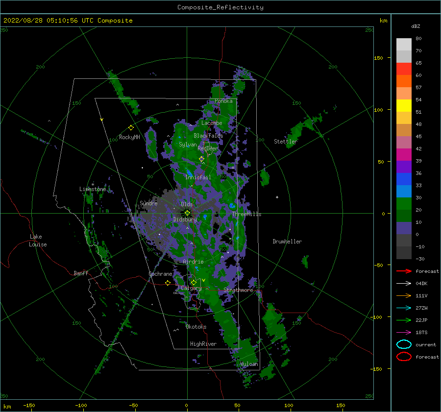Viewport: 441px width, 412px height.
Task: Click the ThreeHills label
Action: [246, 214]
